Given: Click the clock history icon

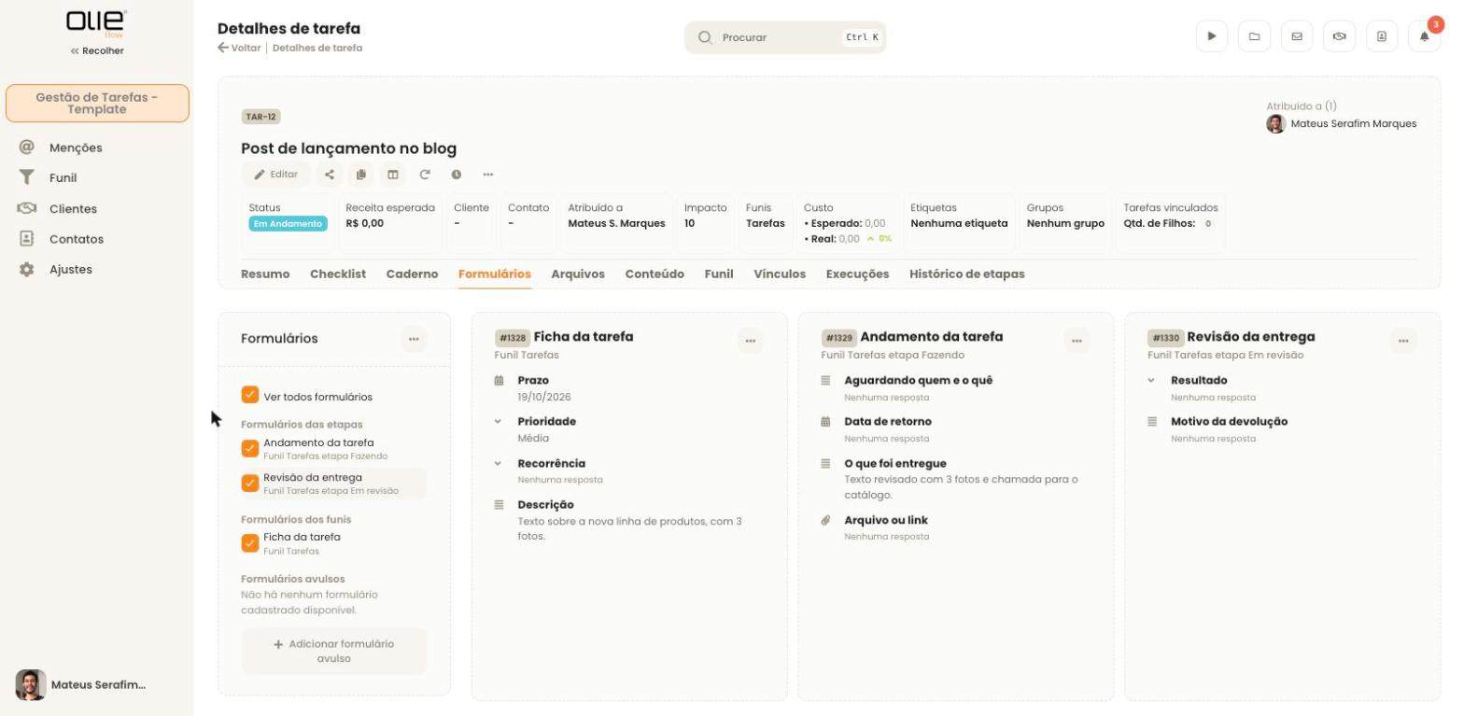Looking at the screenshot, I should (x=457, y=175).
